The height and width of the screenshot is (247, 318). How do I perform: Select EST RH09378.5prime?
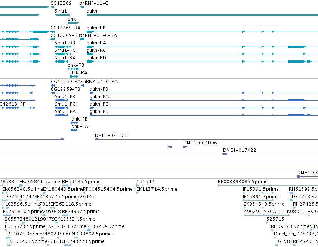290,226
